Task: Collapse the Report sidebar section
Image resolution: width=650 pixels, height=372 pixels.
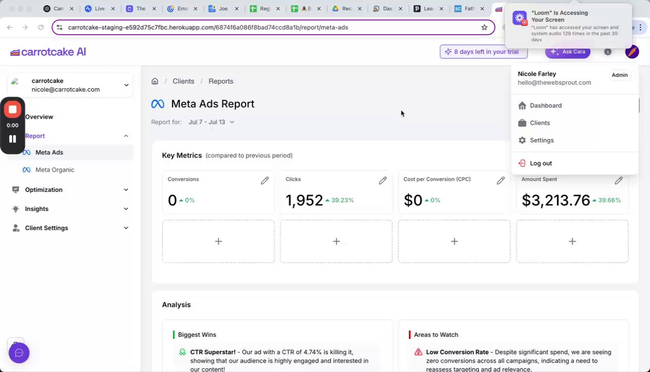Action: 126,136
